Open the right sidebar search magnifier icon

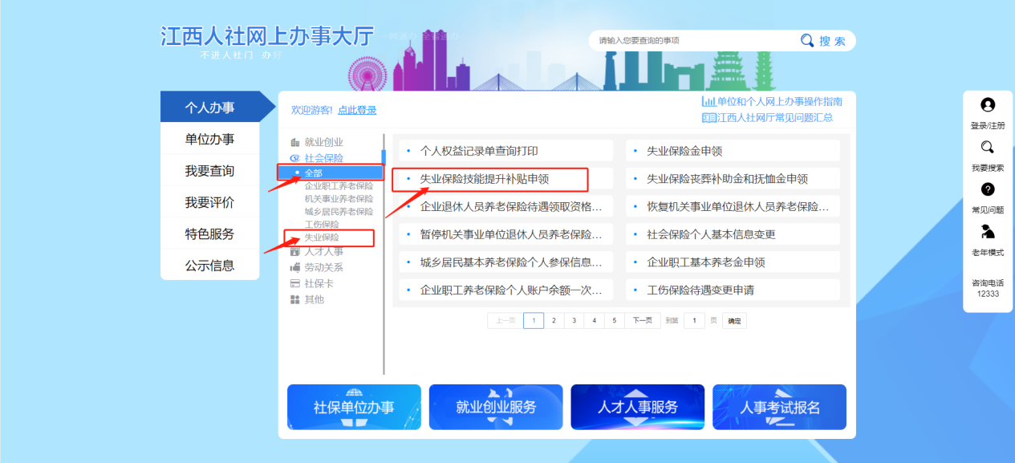988,148
